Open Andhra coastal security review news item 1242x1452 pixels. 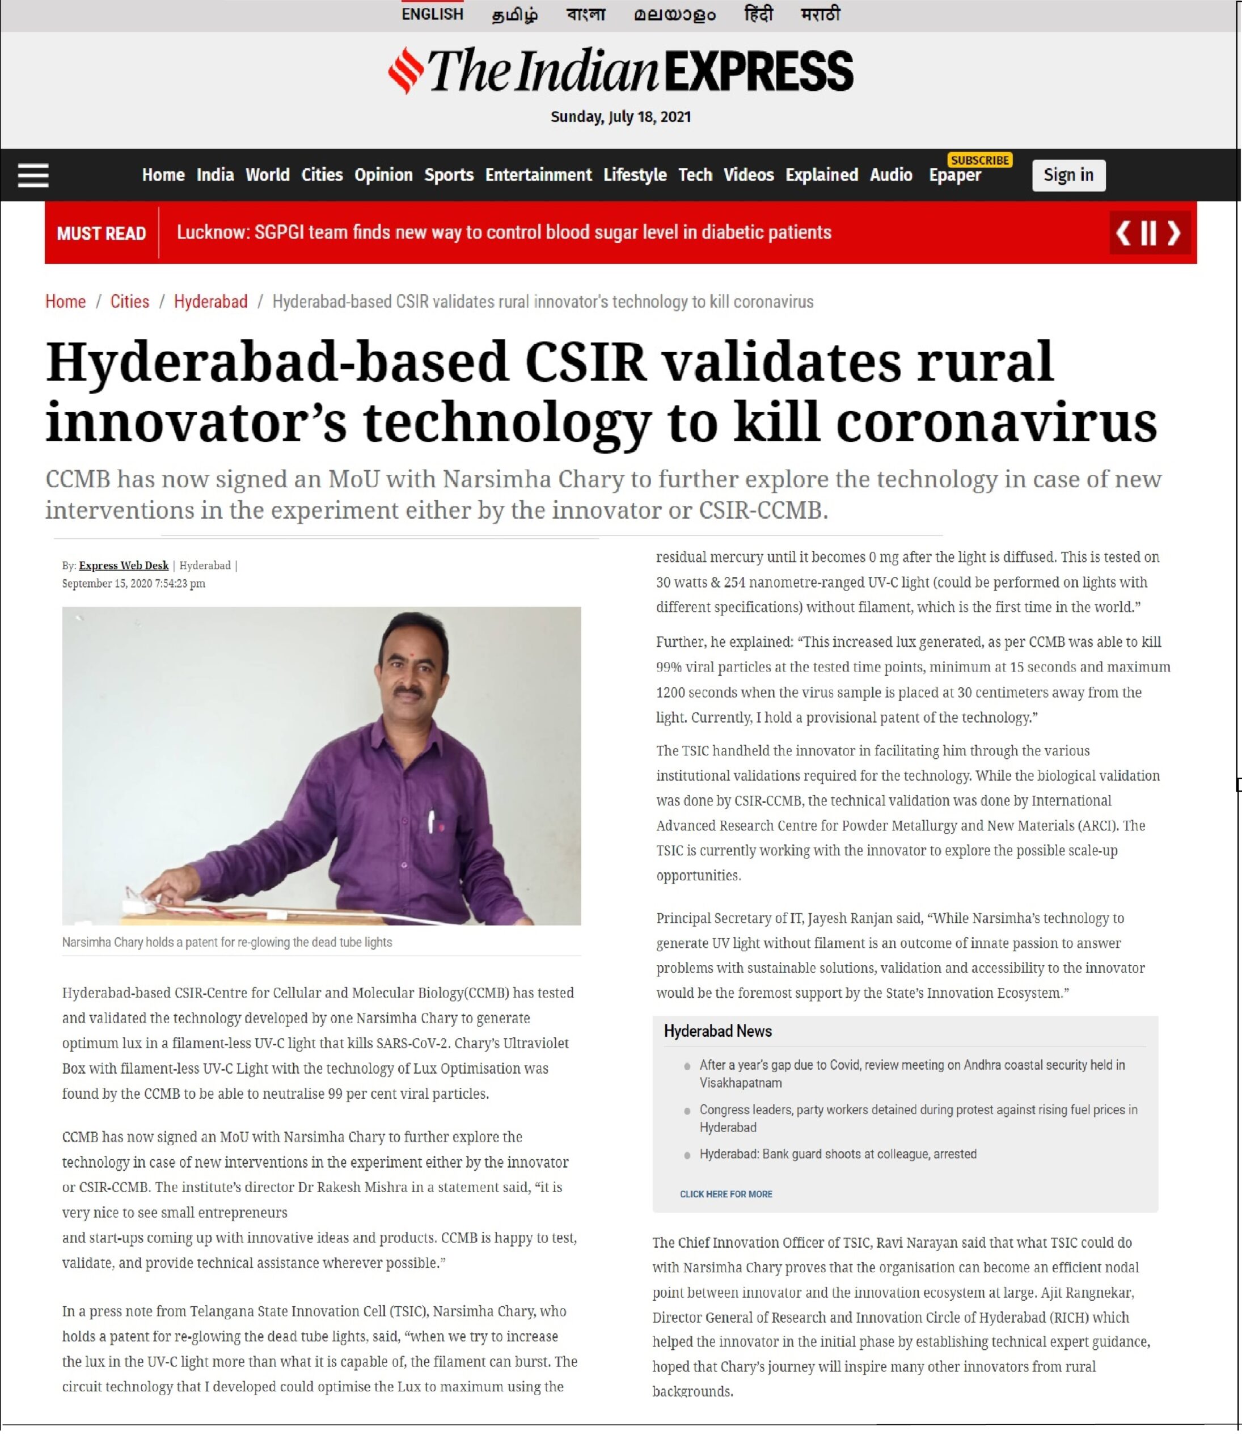click(x=911, y=1074)
